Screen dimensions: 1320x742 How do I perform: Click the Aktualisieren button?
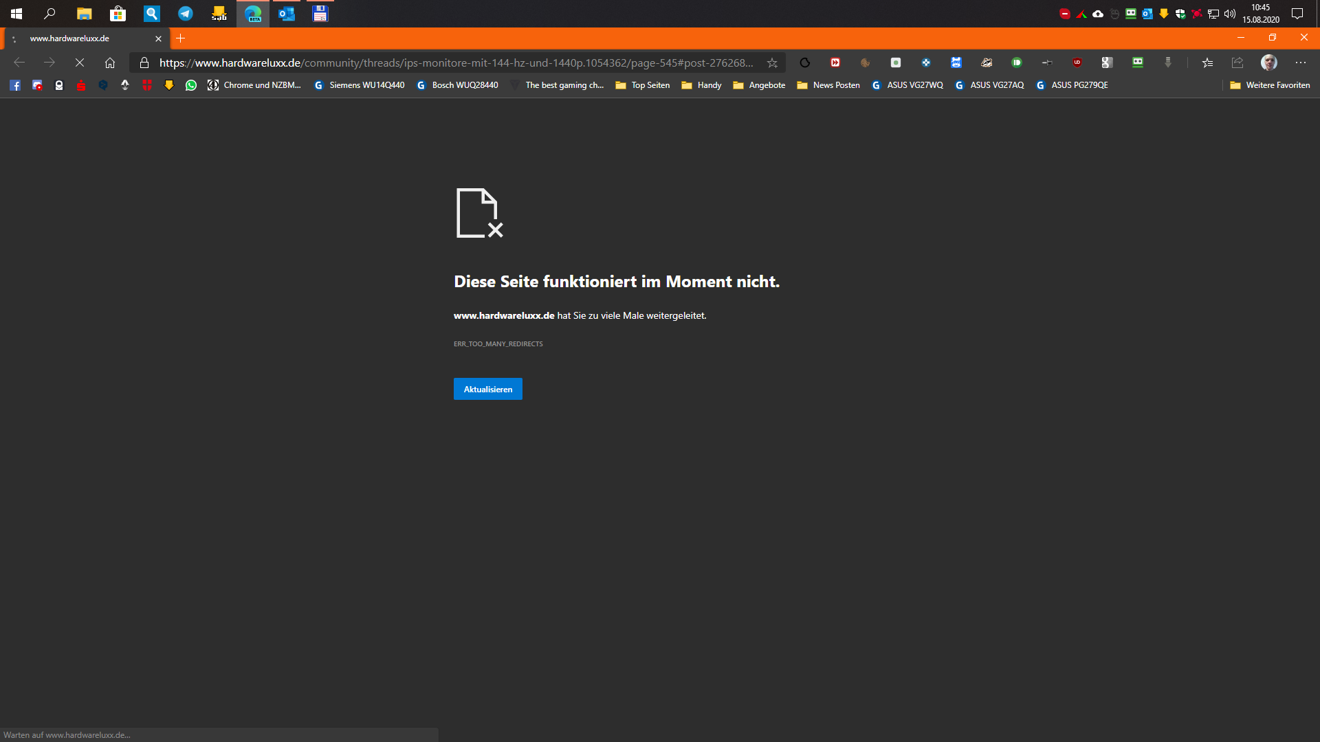(x=487, y=389)
